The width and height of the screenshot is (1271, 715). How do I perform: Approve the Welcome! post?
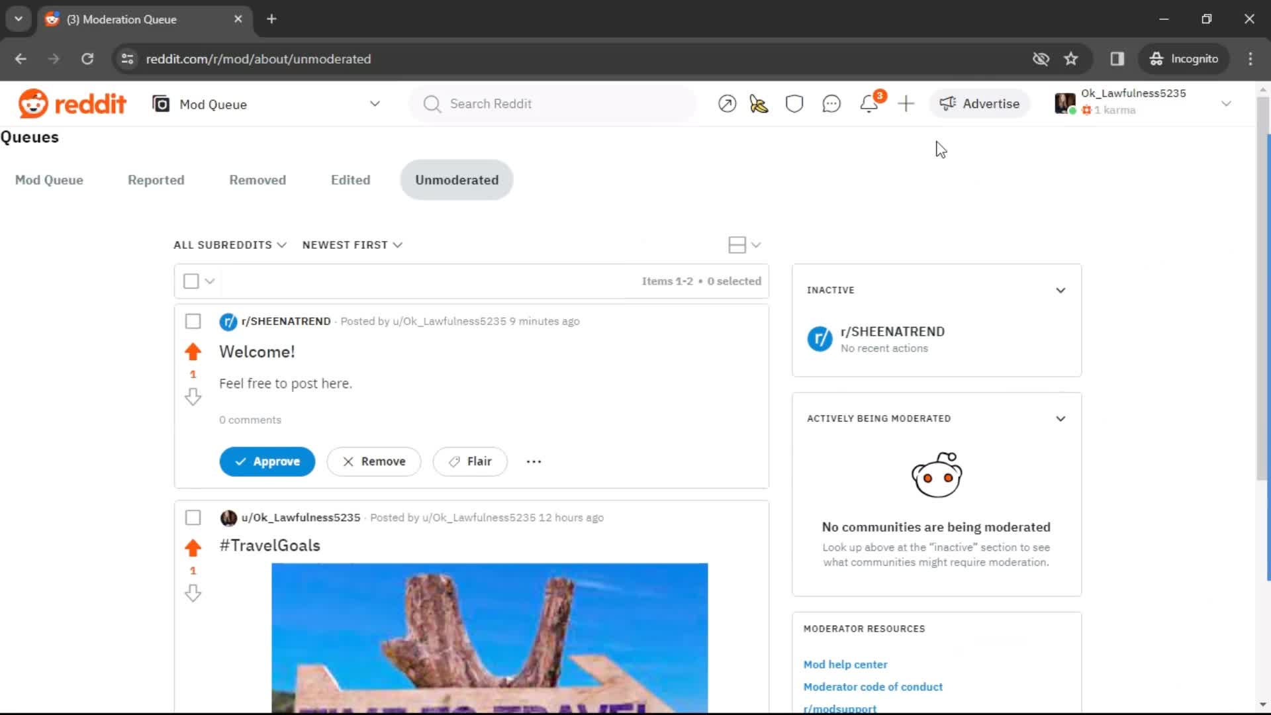coord(267,461)
